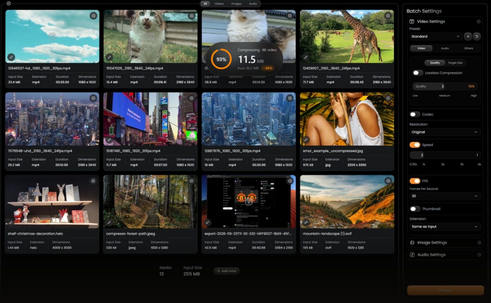Open the Frames Per Second dropdown
Viewport: 491px width, 303px height.
(445, 196)
